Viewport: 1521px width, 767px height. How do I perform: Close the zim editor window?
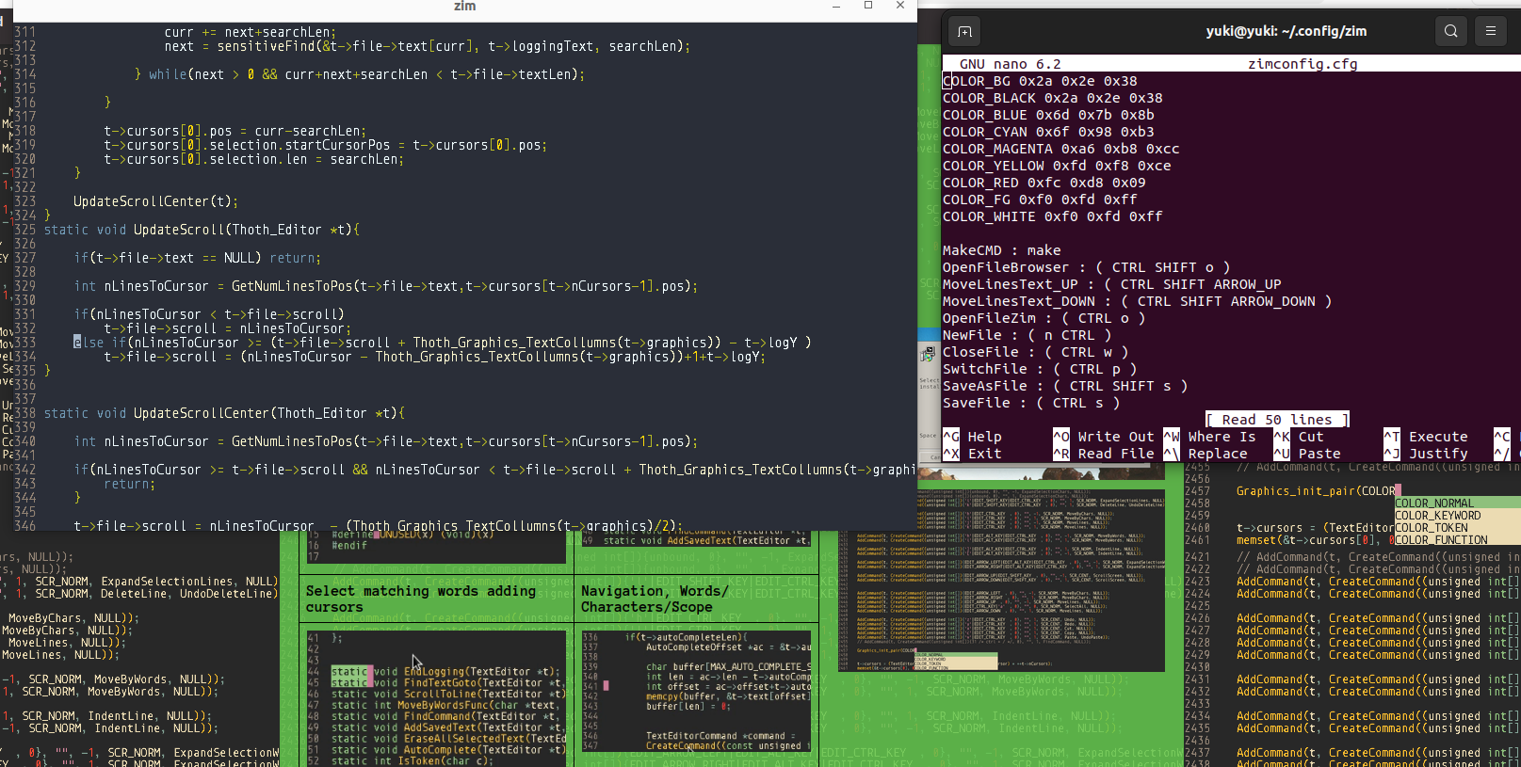click(900, 6)
